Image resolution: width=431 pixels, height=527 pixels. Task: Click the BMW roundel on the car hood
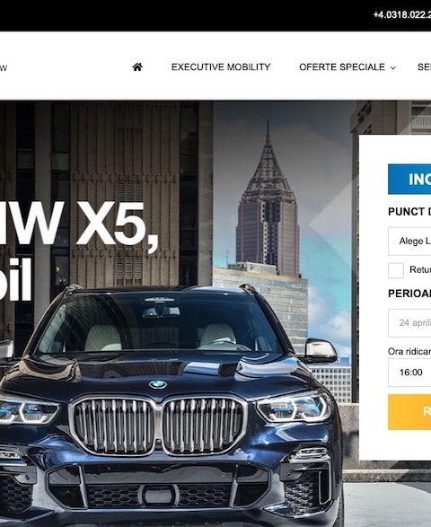(158, 384)
